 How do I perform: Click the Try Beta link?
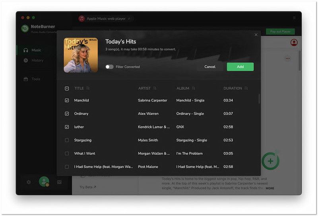pyautogui.click(x=88, y=187)
